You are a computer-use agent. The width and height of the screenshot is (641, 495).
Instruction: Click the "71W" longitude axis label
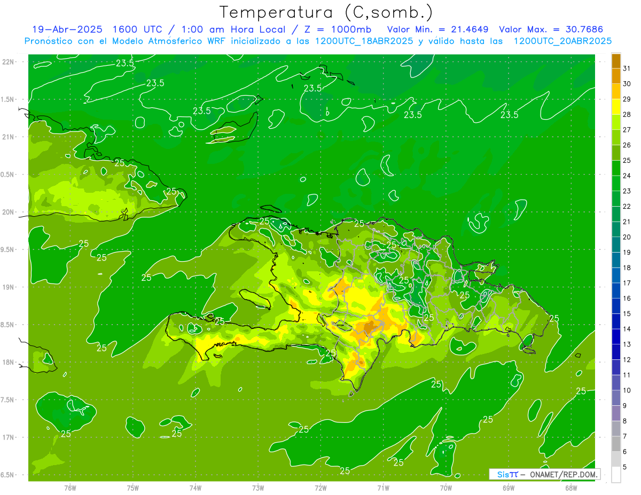[383, 489]
